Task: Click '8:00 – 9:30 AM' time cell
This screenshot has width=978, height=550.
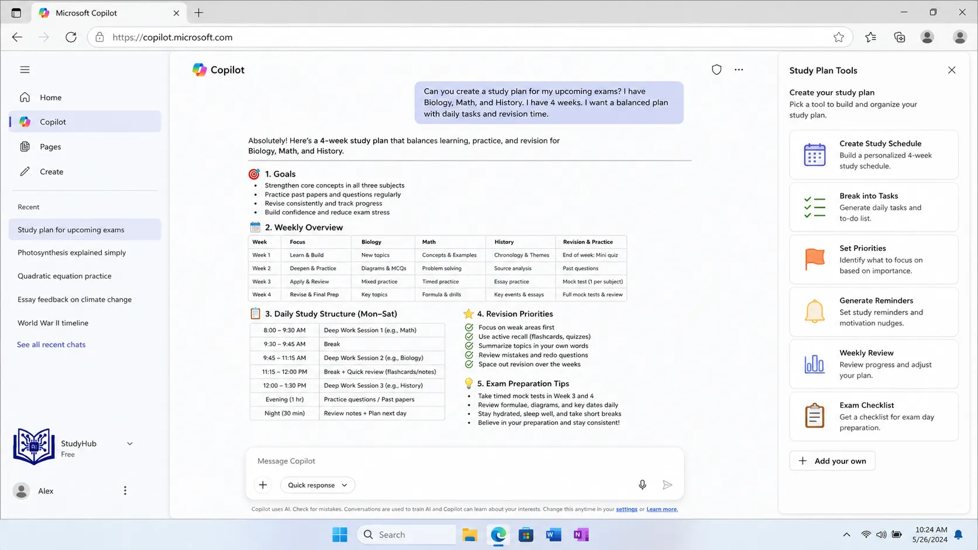Action: 284,330
